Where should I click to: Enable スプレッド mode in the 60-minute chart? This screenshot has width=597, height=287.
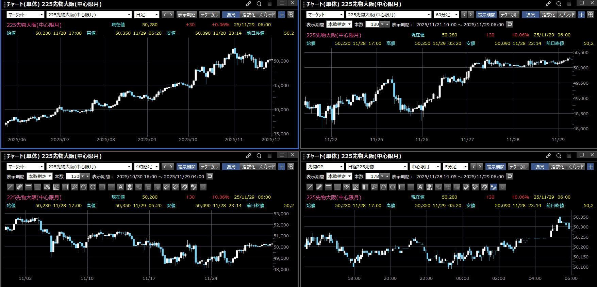[567, 15]
